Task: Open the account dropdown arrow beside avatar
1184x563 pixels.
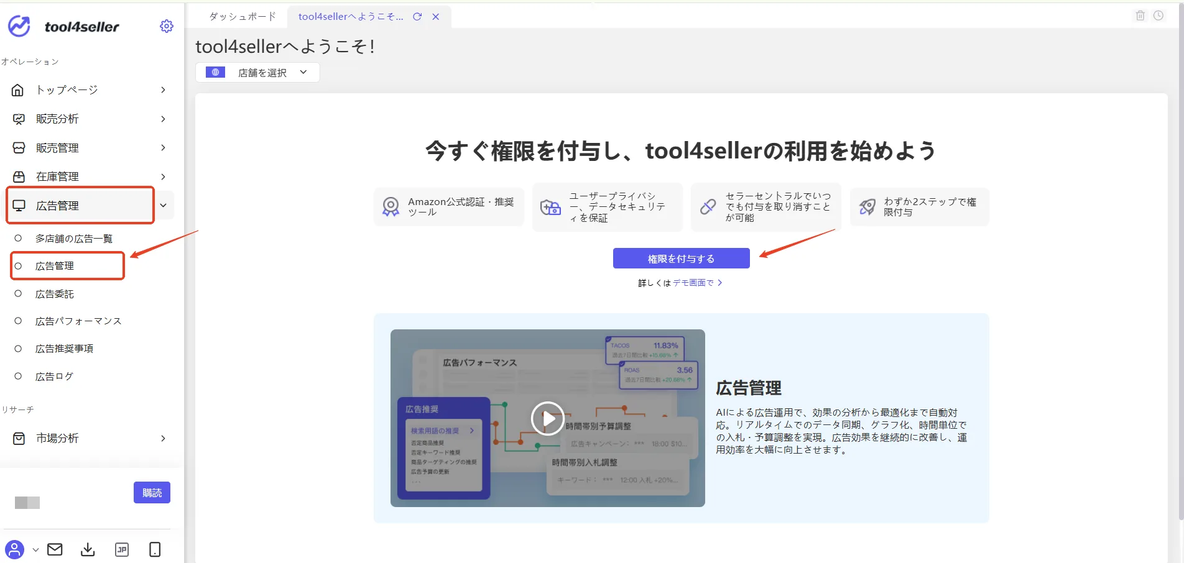Action: pyautogui.click(x=35, y=549)
